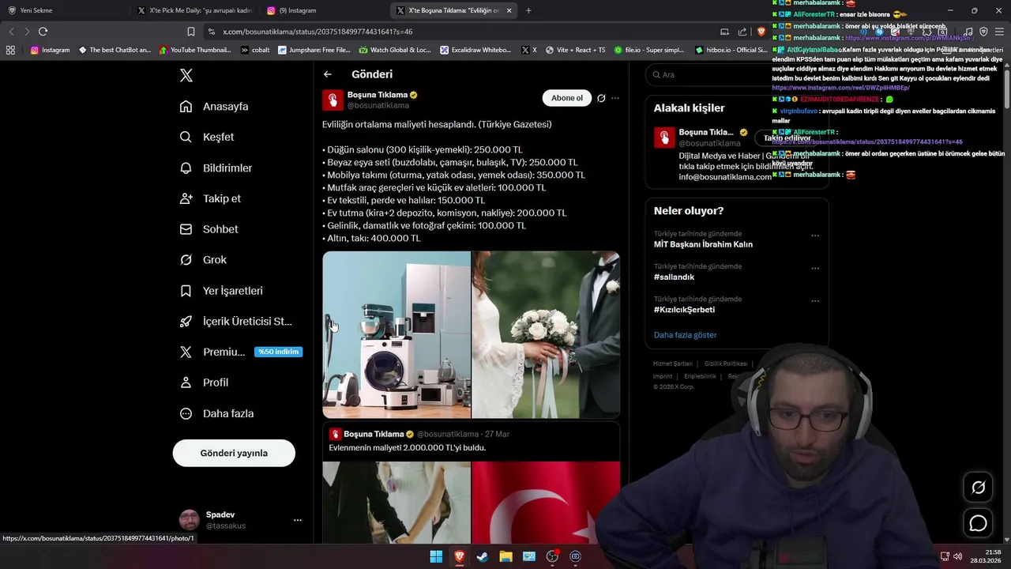Click Grok icon next to Abone ol
1011x569 pixels.
pos(601,98)
